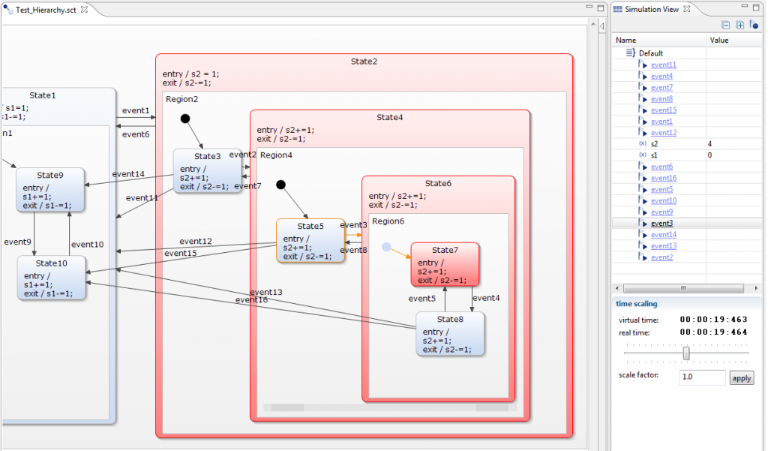Viewport: 768px width, 451px height.
Task: Select the State7 node in the diagram
Action: coord(445,265)
